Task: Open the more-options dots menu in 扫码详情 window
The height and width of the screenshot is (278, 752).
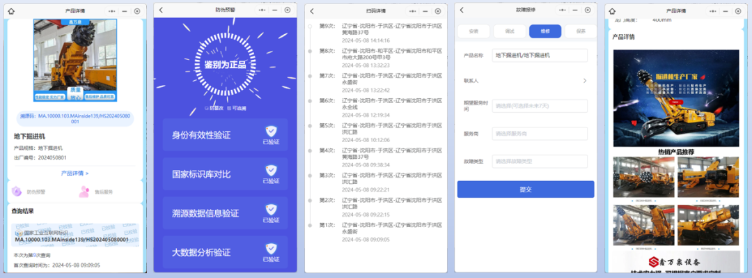Action: pos(412,10)
